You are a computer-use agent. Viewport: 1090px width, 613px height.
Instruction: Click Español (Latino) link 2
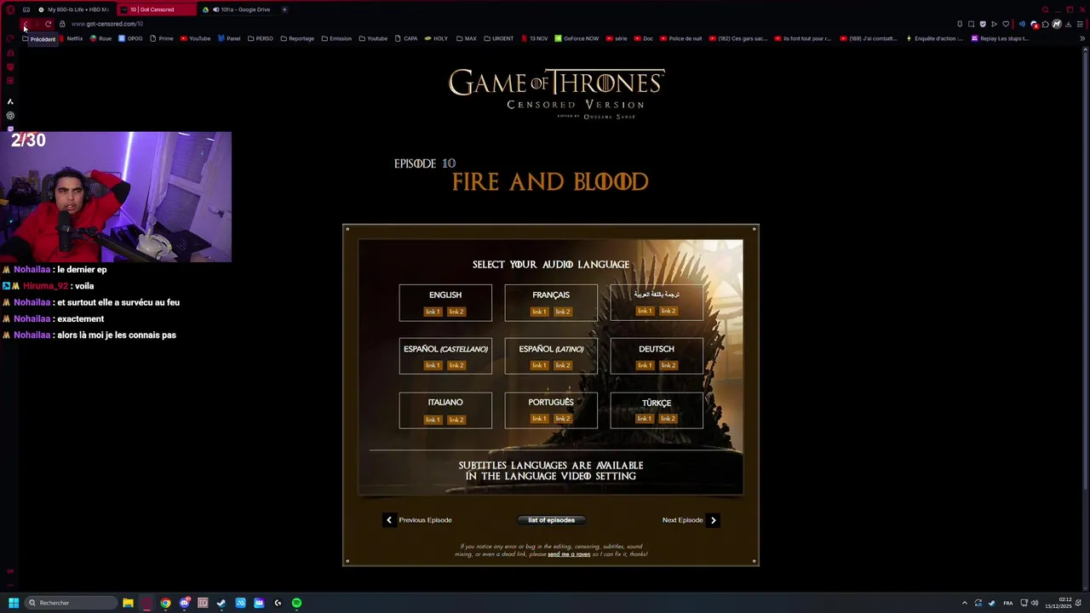563,365
